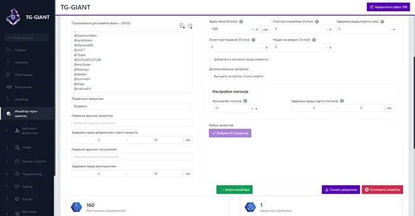Increase Задержка перед стартом (сек) value

(x=394, y=30)
